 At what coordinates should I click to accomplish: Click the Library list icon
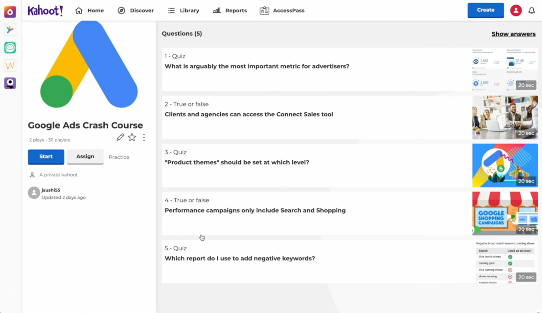(x=171, y=11)
